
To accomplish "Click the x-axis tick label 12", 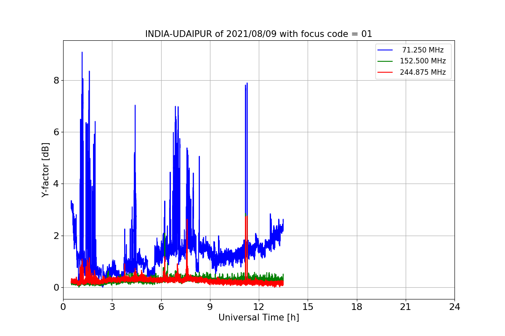I will click(259, 307).
